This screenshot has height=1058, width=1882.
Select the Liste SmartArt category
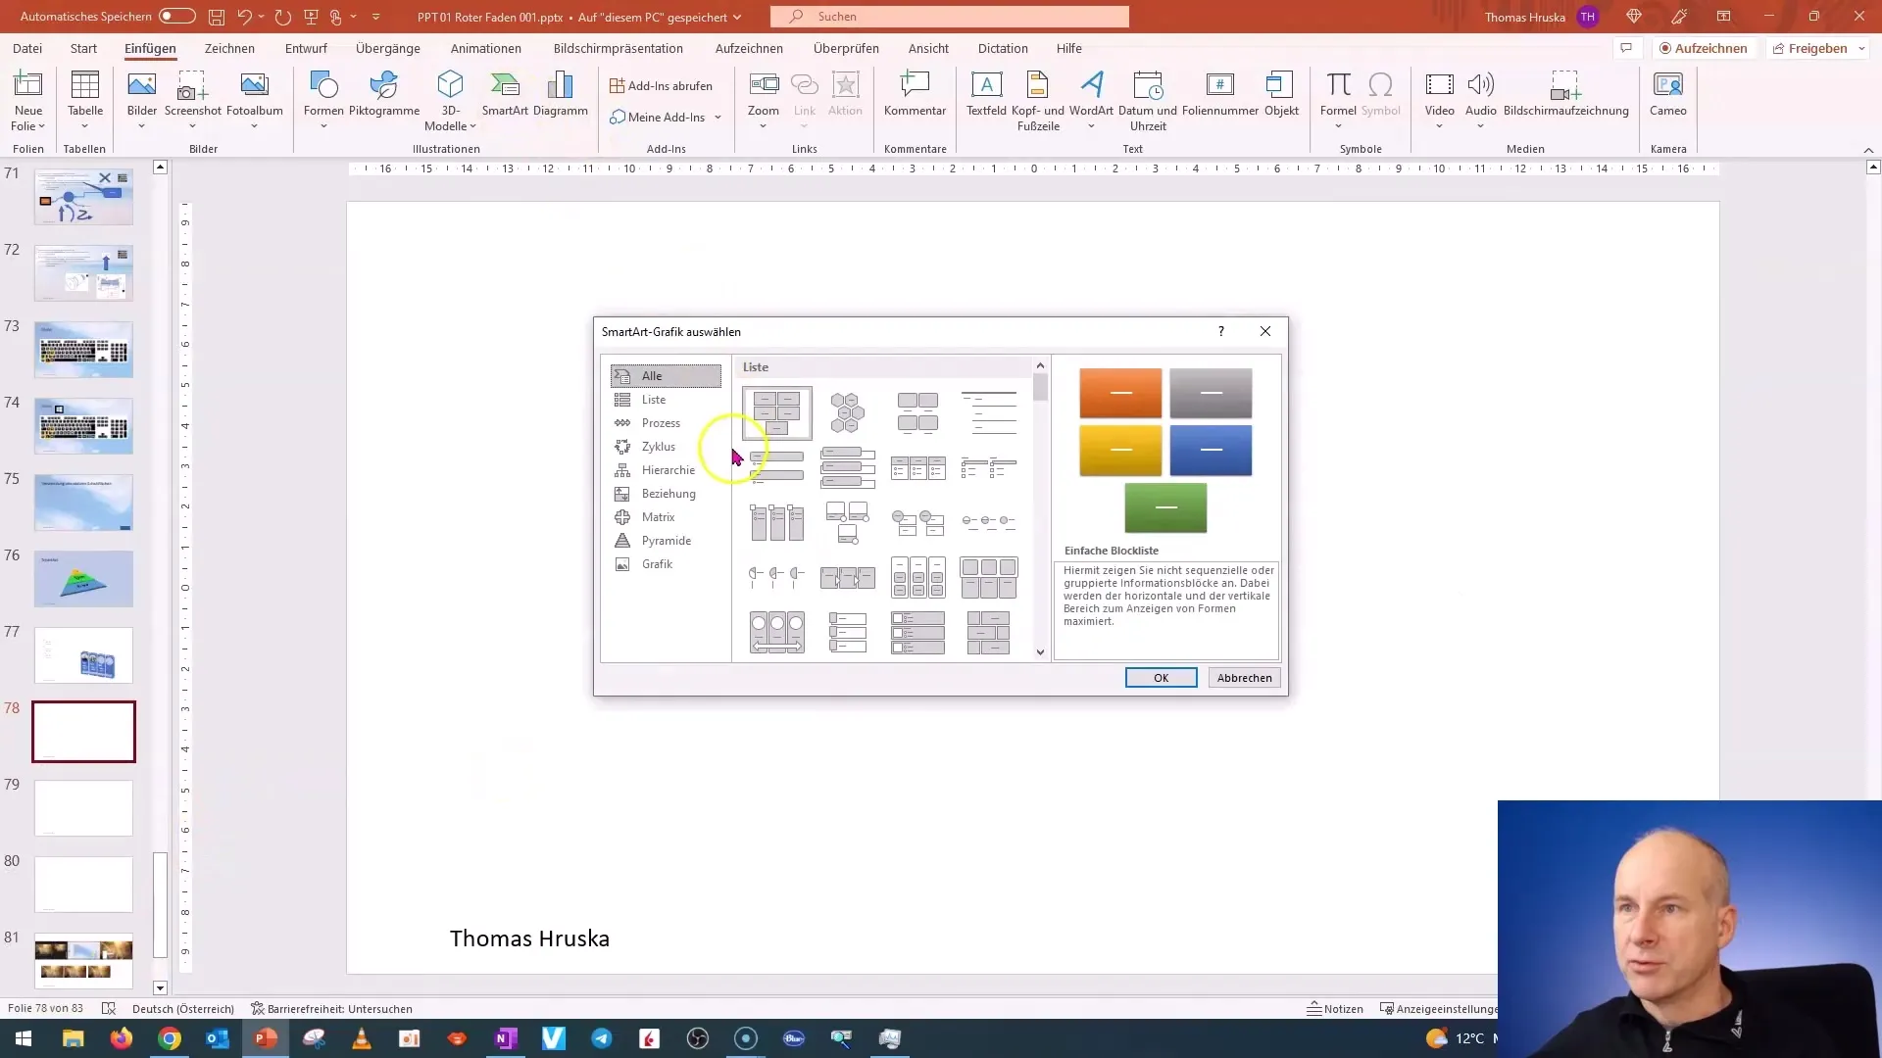click(666, 400)
